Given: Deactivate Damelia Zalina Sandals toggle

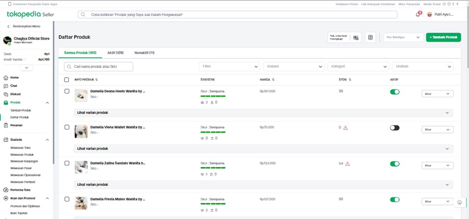Looking at the screenshot, I should [395, 164].
